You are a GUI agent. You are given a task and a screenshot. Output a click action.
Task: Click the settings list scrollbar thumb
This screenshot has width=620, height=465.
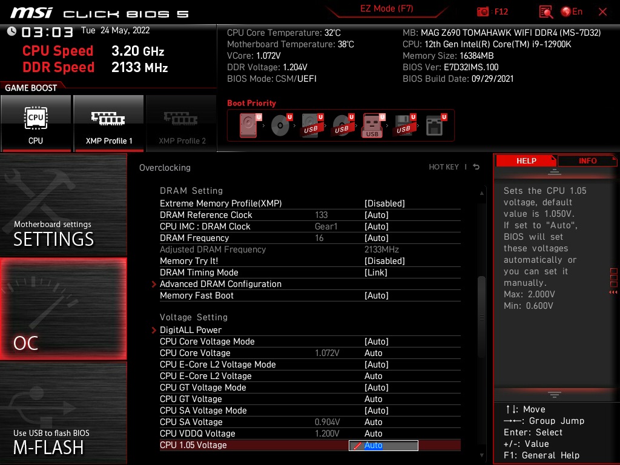click(x=481, y=316)
